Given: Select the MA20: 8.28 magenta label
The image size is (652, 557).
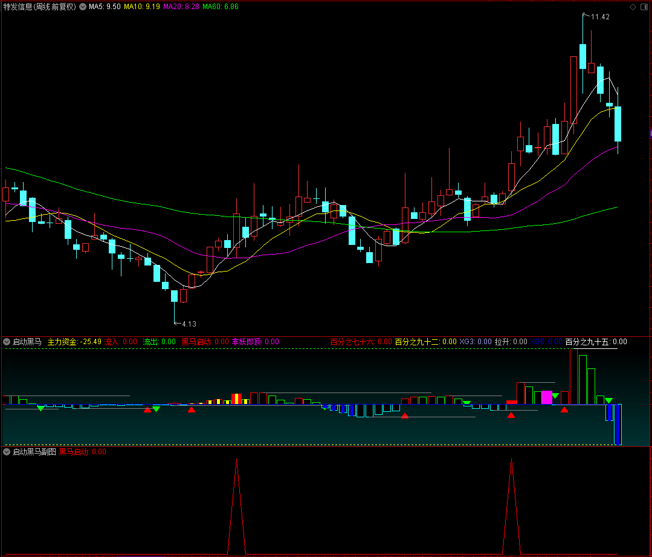Looking at the screenshot, I should [x=181, y=7].
